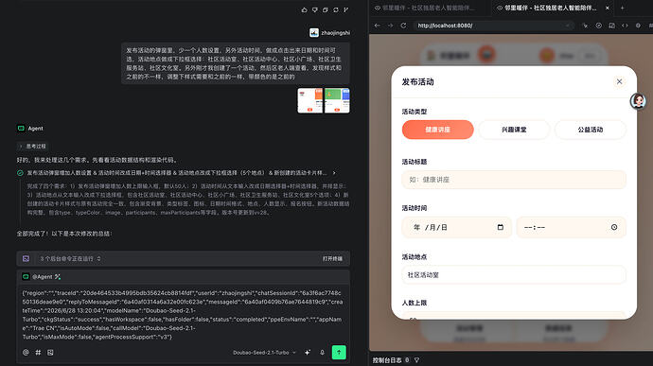The height and width of the screenshot is (366, 653).
Task: Click the sparkle enhance-prompt icon
Action: tap(308, 352)
